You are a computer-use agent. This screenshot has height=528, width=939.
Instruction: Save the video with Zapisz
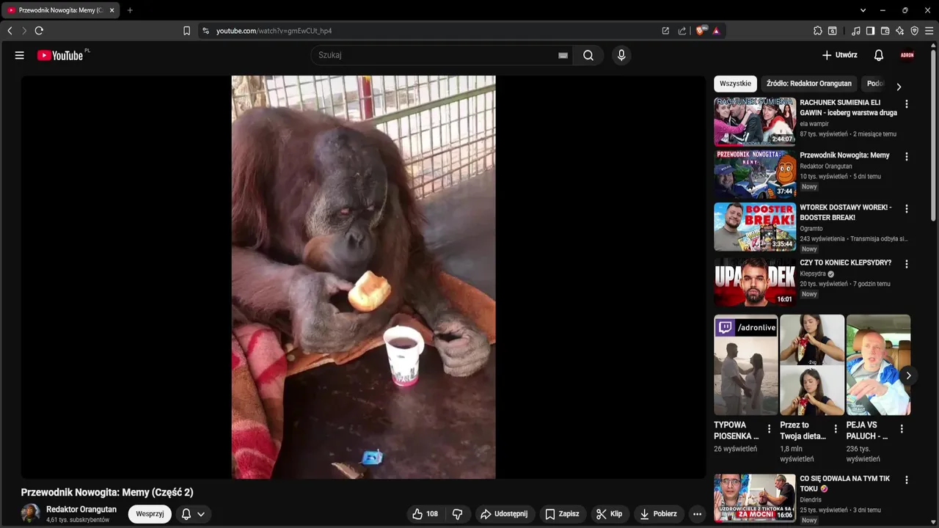pyautogui.click(x=562, y=514)
